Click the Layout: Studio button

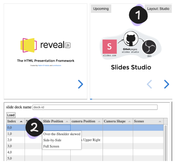158,9
